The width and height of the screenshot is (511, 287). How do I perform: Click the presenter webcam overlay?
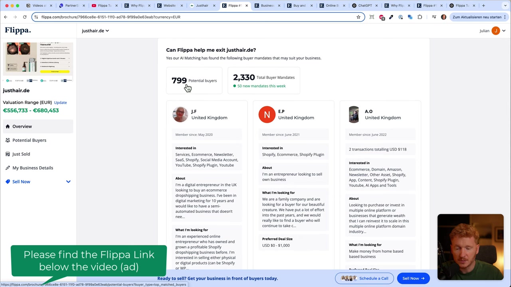tap(470, 247)
